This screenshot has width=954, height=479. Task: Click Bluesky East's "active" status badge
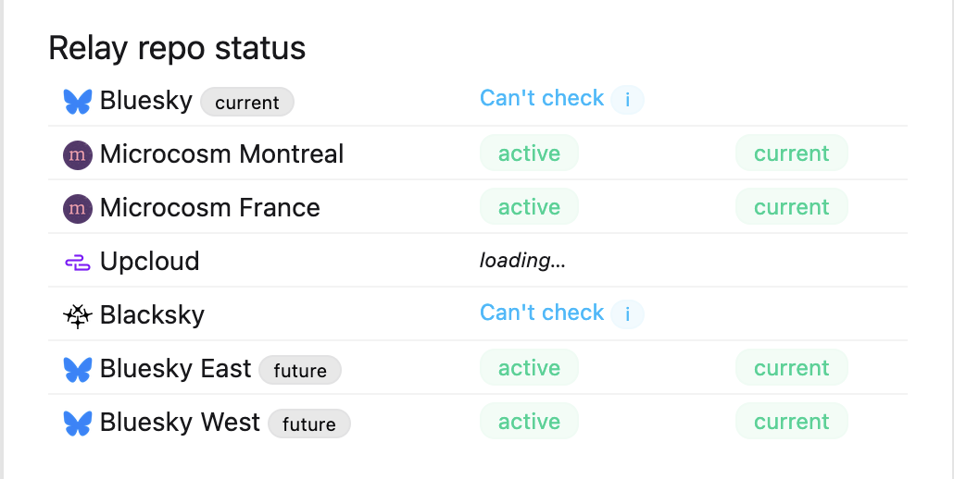[529, 368]
